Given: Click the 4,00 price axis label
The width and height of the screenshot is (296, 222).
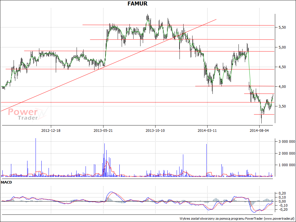Looking at the screenshot, I should pyautogui.click(x=282, y=87).
